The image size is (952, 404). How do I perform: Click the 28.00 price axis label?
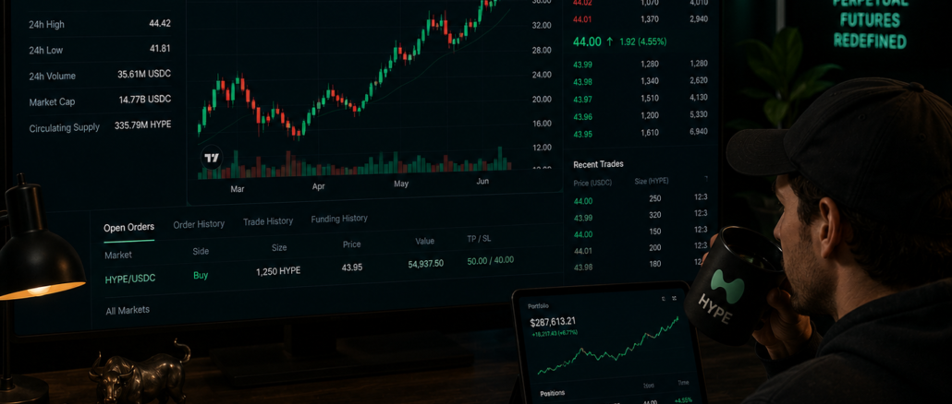point(541,50)
